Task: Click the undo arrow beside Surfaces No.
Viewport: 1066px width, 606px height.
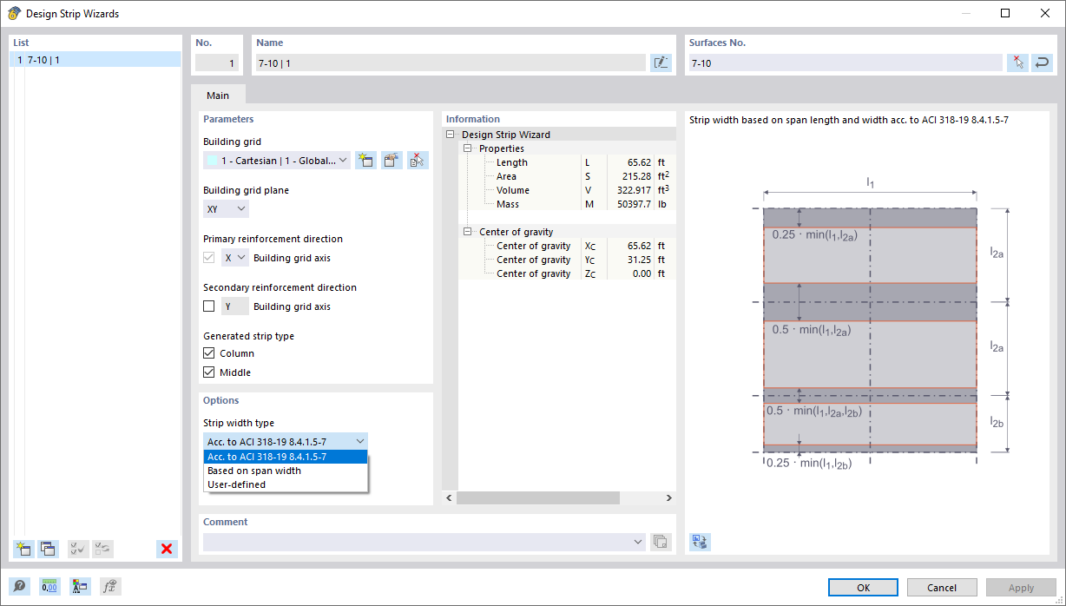Action: tap(1043, 63)
